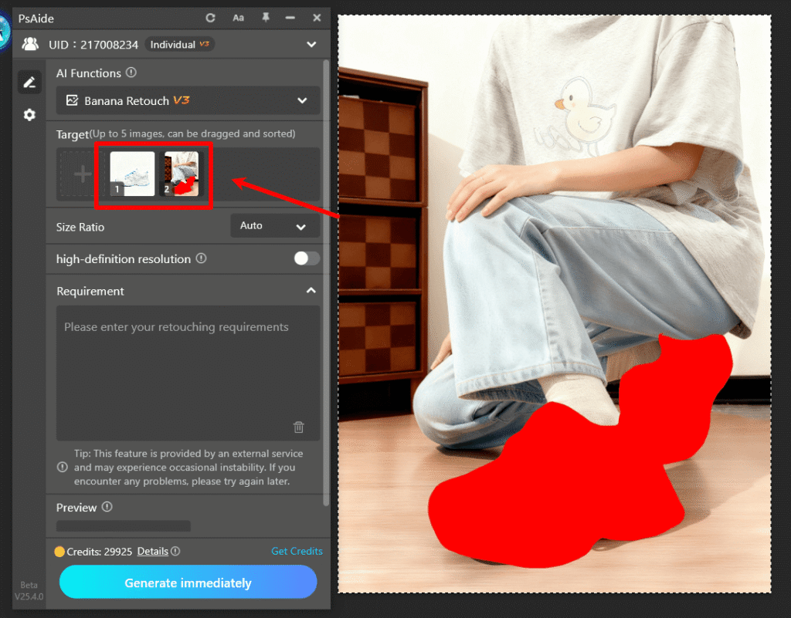Click the Generate immediately button
This screenshot has height=618, width=791.
pos(188,582)
